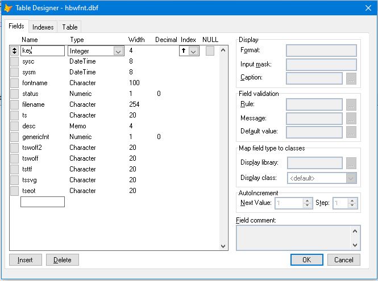The height and width of the screenshot is (281, 378).
Task: Open the Format expression builder ellipsis button
Action: coord(321,51)
